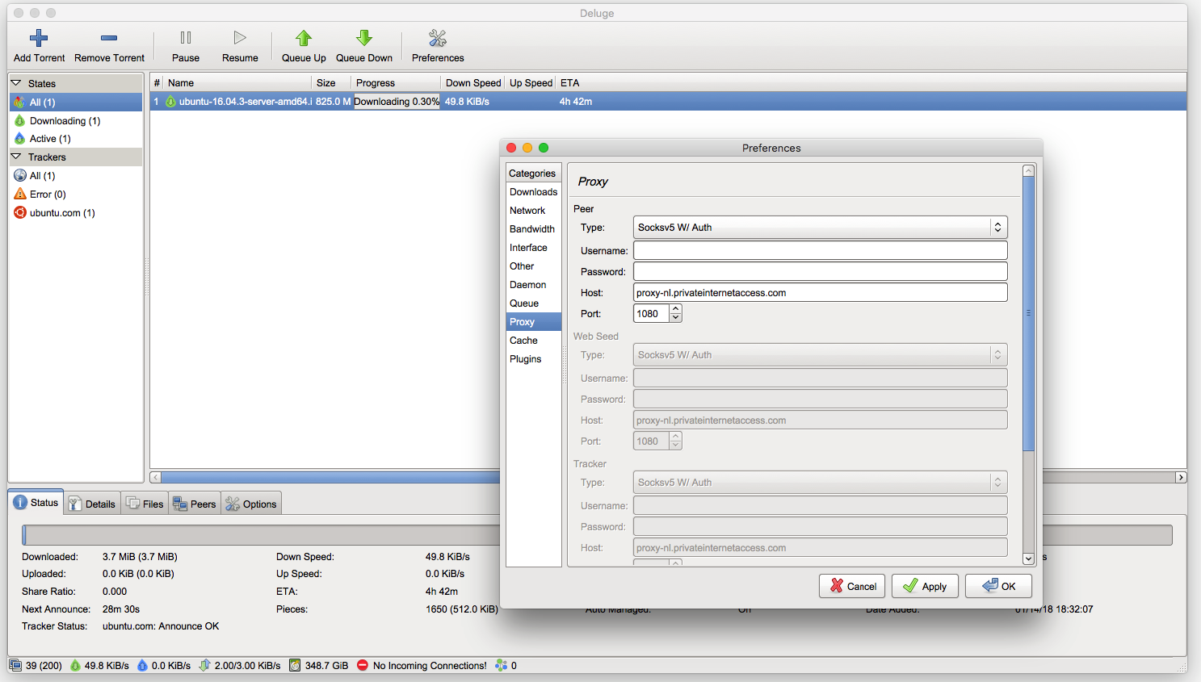This screenshot has height=682, width=1201.
Task: Select the Downloading (1) state filter
Action: coord(75,121)
